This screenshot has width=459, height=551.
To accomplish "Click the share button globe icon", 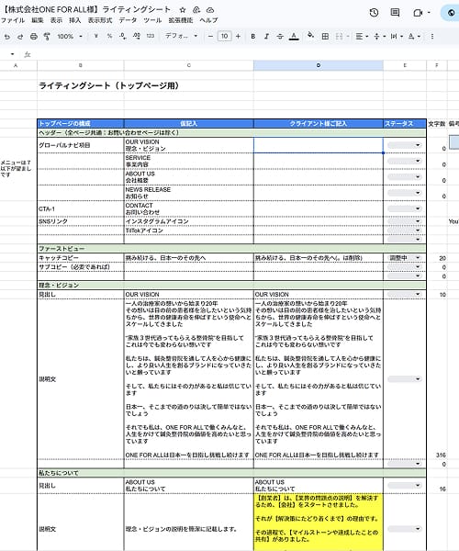I will [451, 13].
